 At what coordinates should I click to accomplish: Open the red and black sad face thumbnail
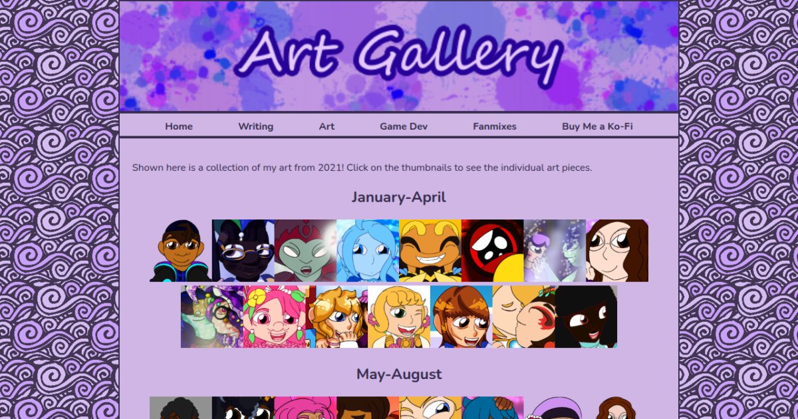pos(493,251)
